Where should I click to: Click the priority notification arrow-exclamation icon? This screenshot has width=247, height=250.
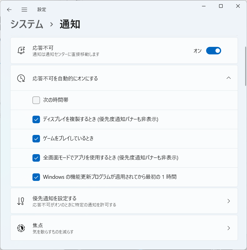[21, 201]
